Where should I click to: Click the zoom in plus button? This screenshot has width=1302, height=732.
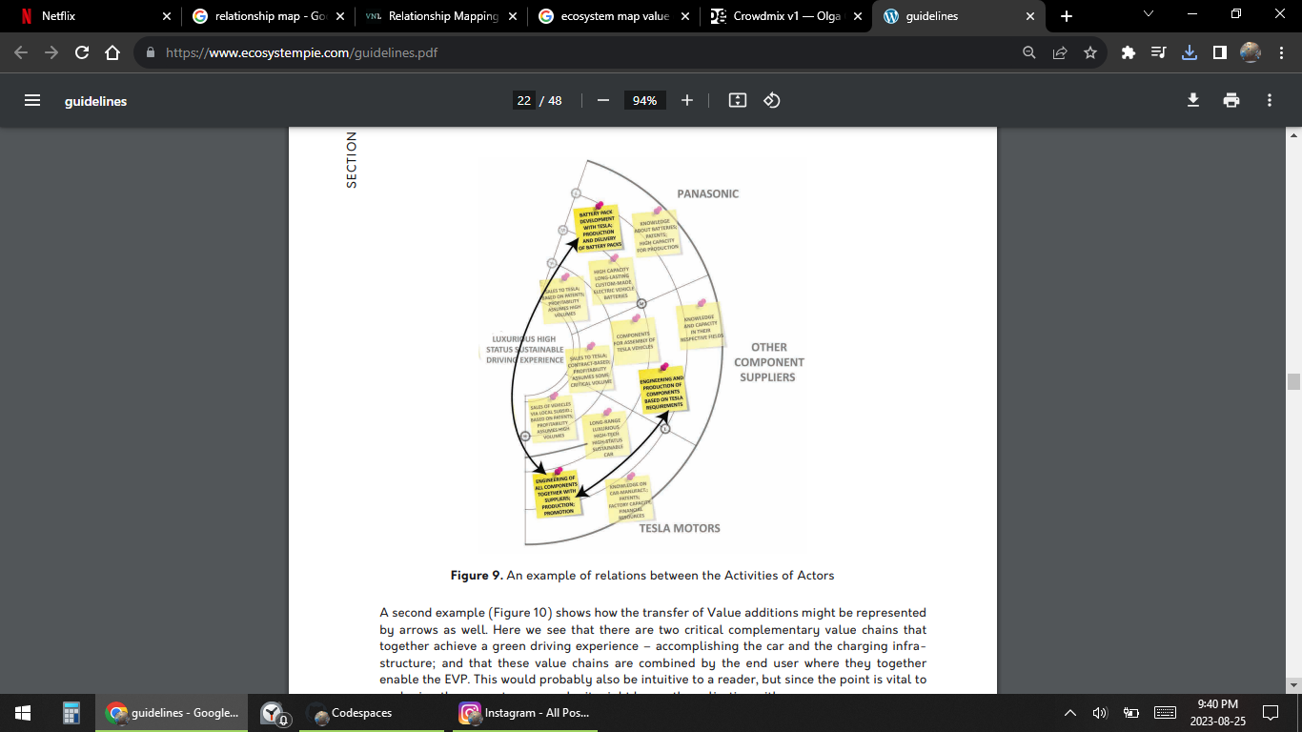687,100
